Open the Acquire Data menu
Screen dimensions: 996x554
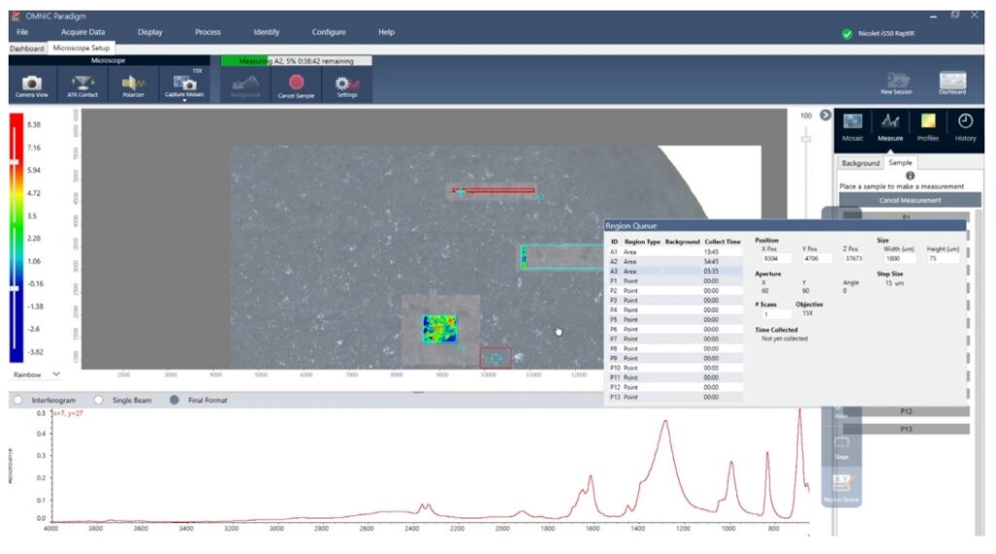pos(82,32)
